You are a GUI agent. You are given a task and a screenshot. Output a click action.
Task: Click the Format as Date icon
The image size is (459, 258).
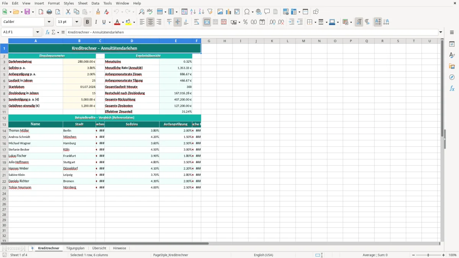pos(262,22)
